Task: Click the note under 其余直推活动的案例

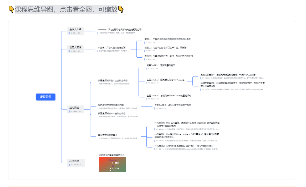Action: pyautogui.click(x=118, y=138)
